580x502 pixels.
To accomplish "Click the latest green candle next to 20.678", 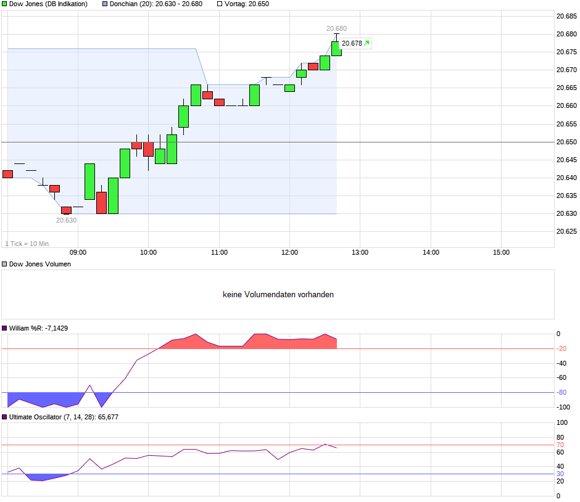I will [336, 49].
